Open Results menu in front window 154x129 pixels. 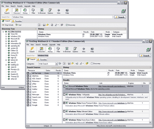tap(45, 45)
